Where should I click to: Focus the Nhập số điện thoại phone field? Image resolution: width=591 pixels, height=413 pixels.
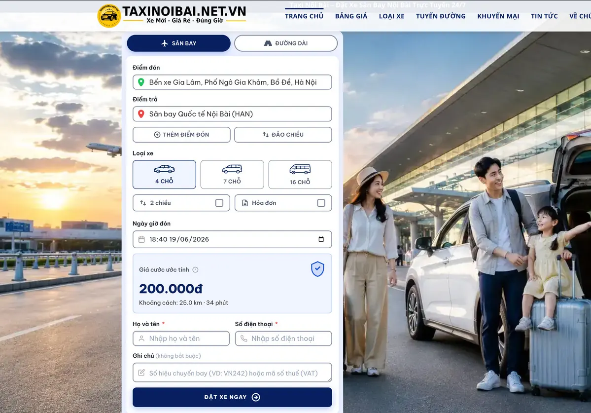point(283,338)
